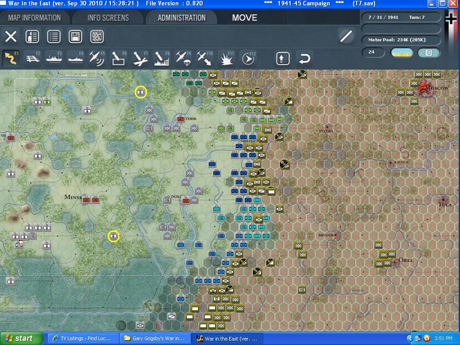Image resolution: width=460 pixels, height=345 pixels.
Task: Activate the F7 bomb airfield mode
Action: (x=140, y=58)
